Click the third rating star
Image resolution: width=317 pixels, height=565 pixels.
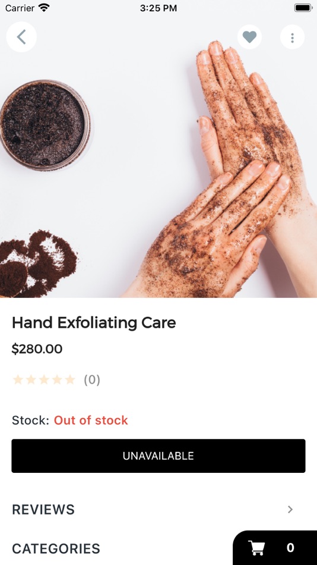tap(44, 379)
